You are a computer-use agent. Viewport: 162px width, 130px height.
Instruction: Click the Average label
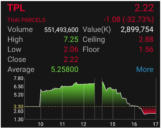click(x=21, y=70)
